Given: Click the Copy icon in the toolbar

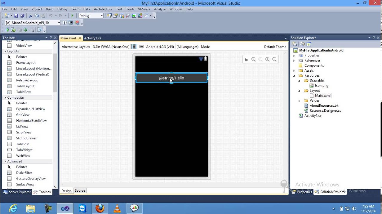Looking at the screenshot, I should click(x=36, y=16).
